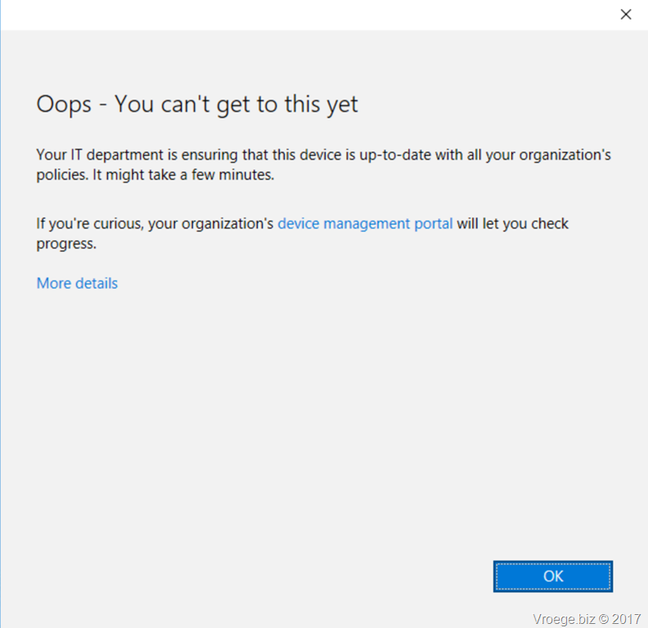648x628 pixels.
Task: Select the X icon in the title bar
Action: click(x=626, y=15)
